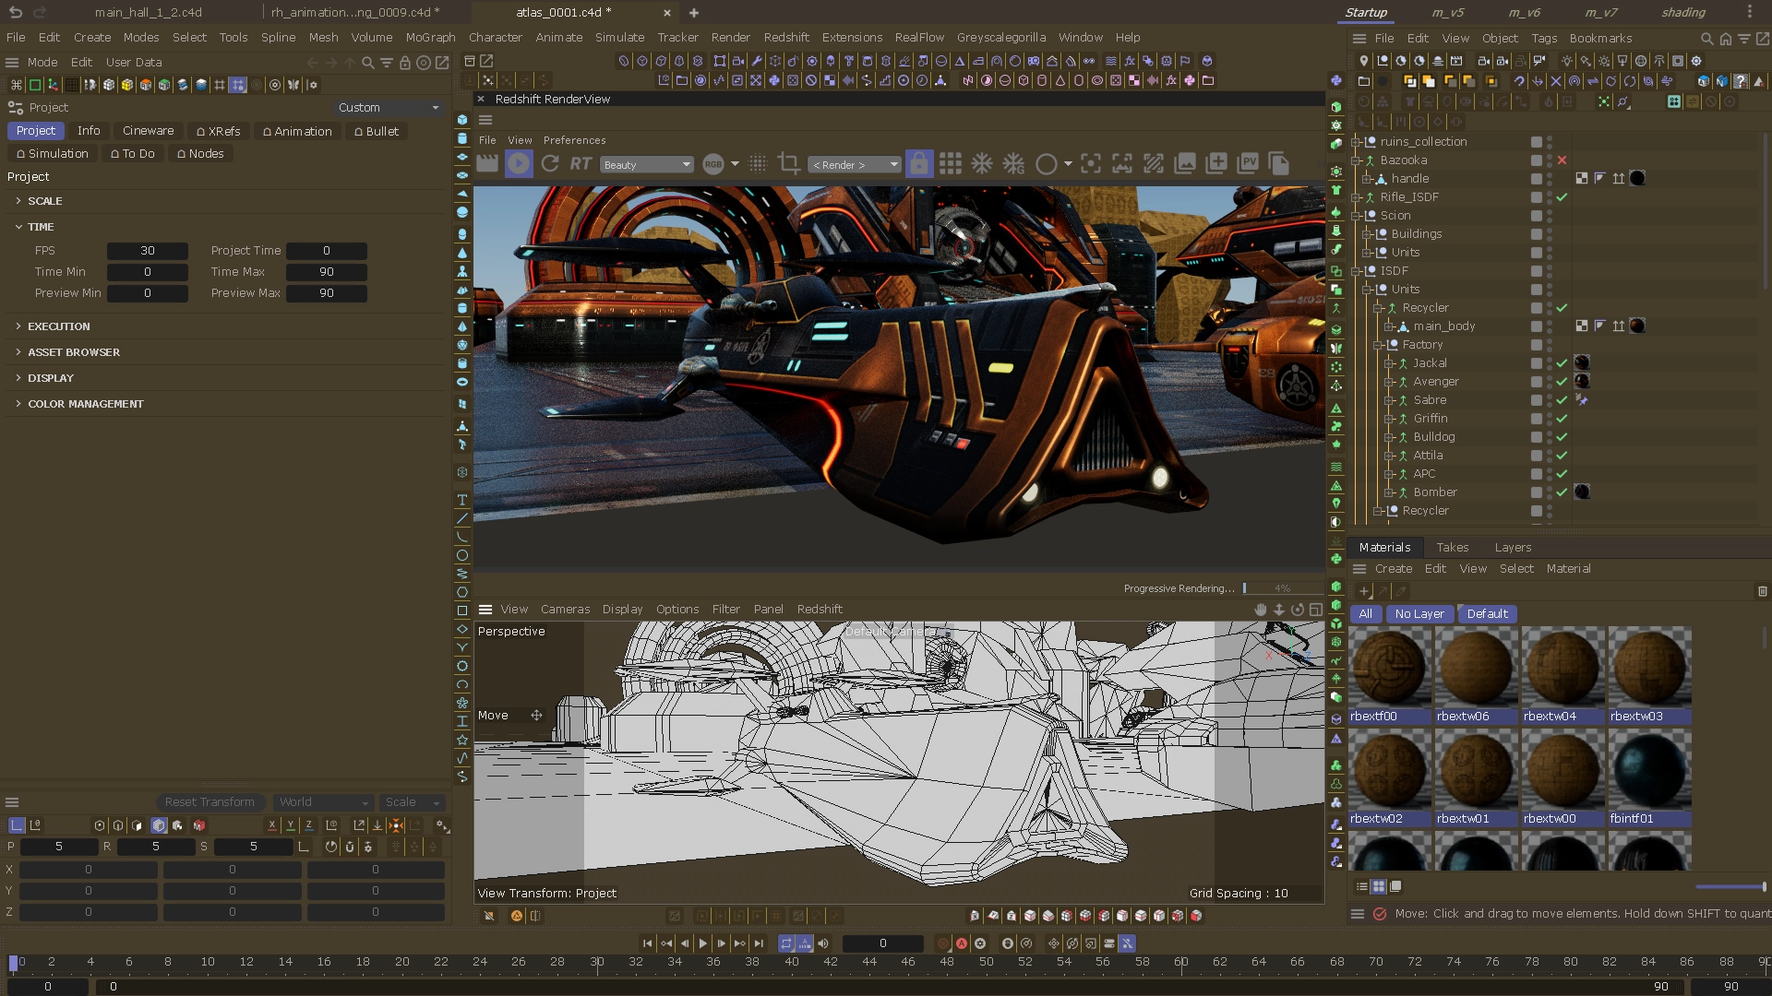Click the RenderView clapperboard icon
The width and height of the screenshot is (1772, 996).
(x=487, y=164)
